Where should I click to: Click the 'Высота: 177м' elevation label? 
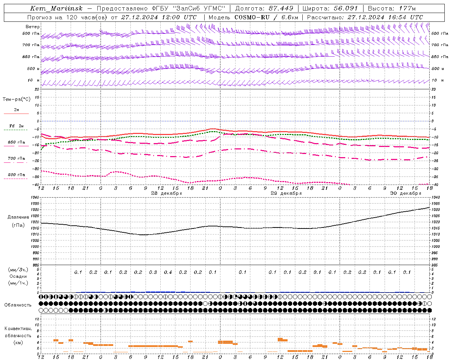pyautogui.click(x=392, y=8)
